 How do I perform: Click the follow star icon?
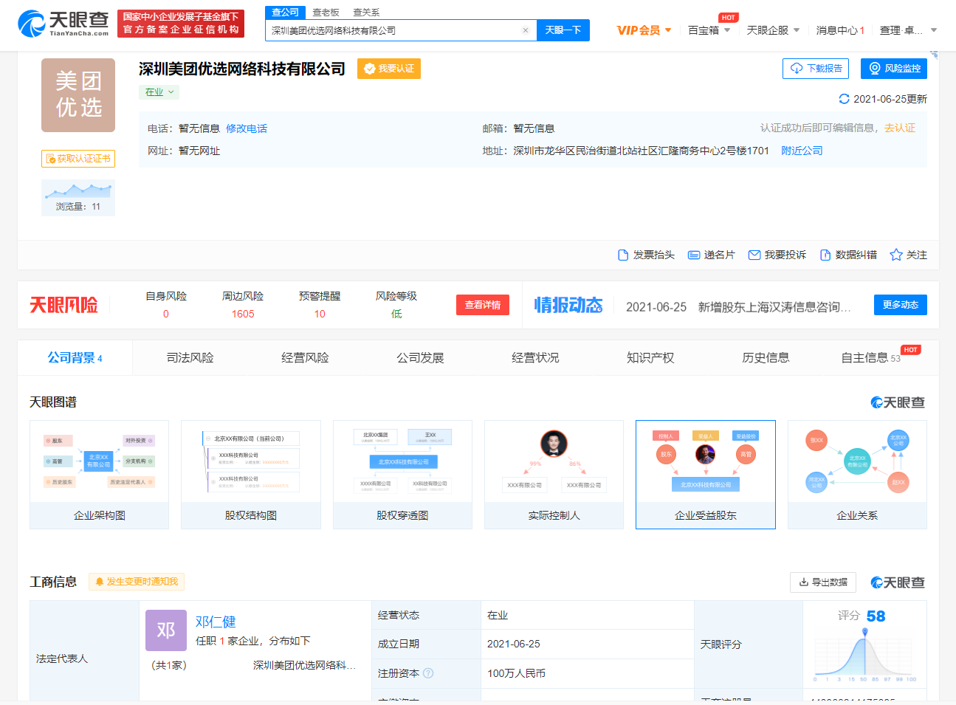point(896,255)
